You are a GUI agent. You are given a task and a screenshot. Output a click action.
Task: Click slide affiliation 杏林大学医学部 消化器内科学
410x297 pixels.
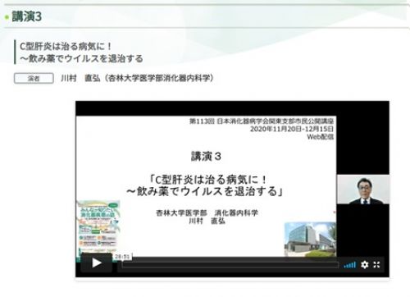207,212
